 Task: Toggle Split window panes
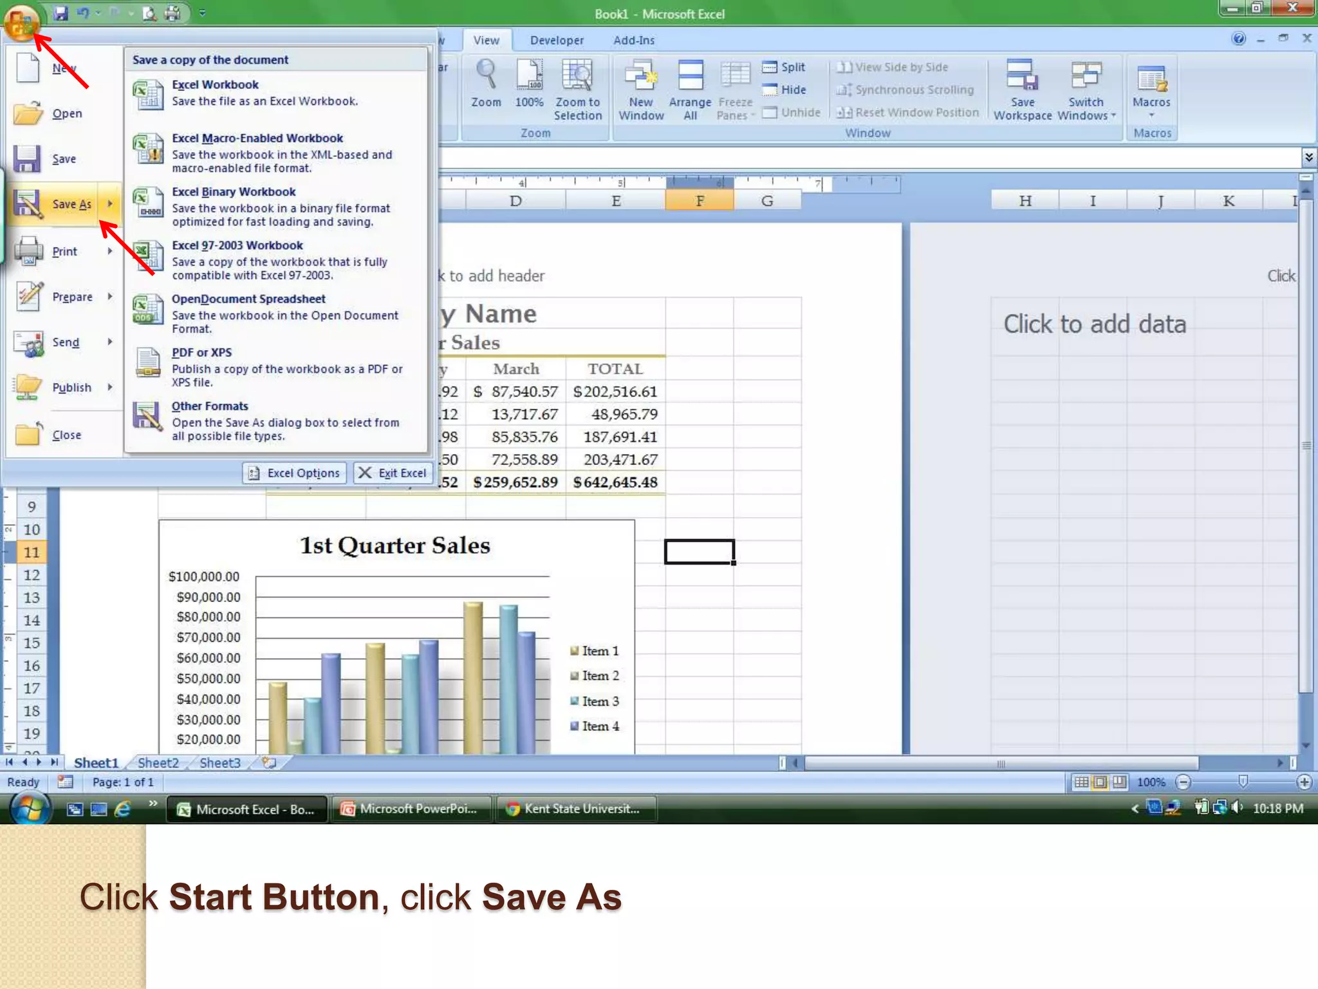click(784, 67)
